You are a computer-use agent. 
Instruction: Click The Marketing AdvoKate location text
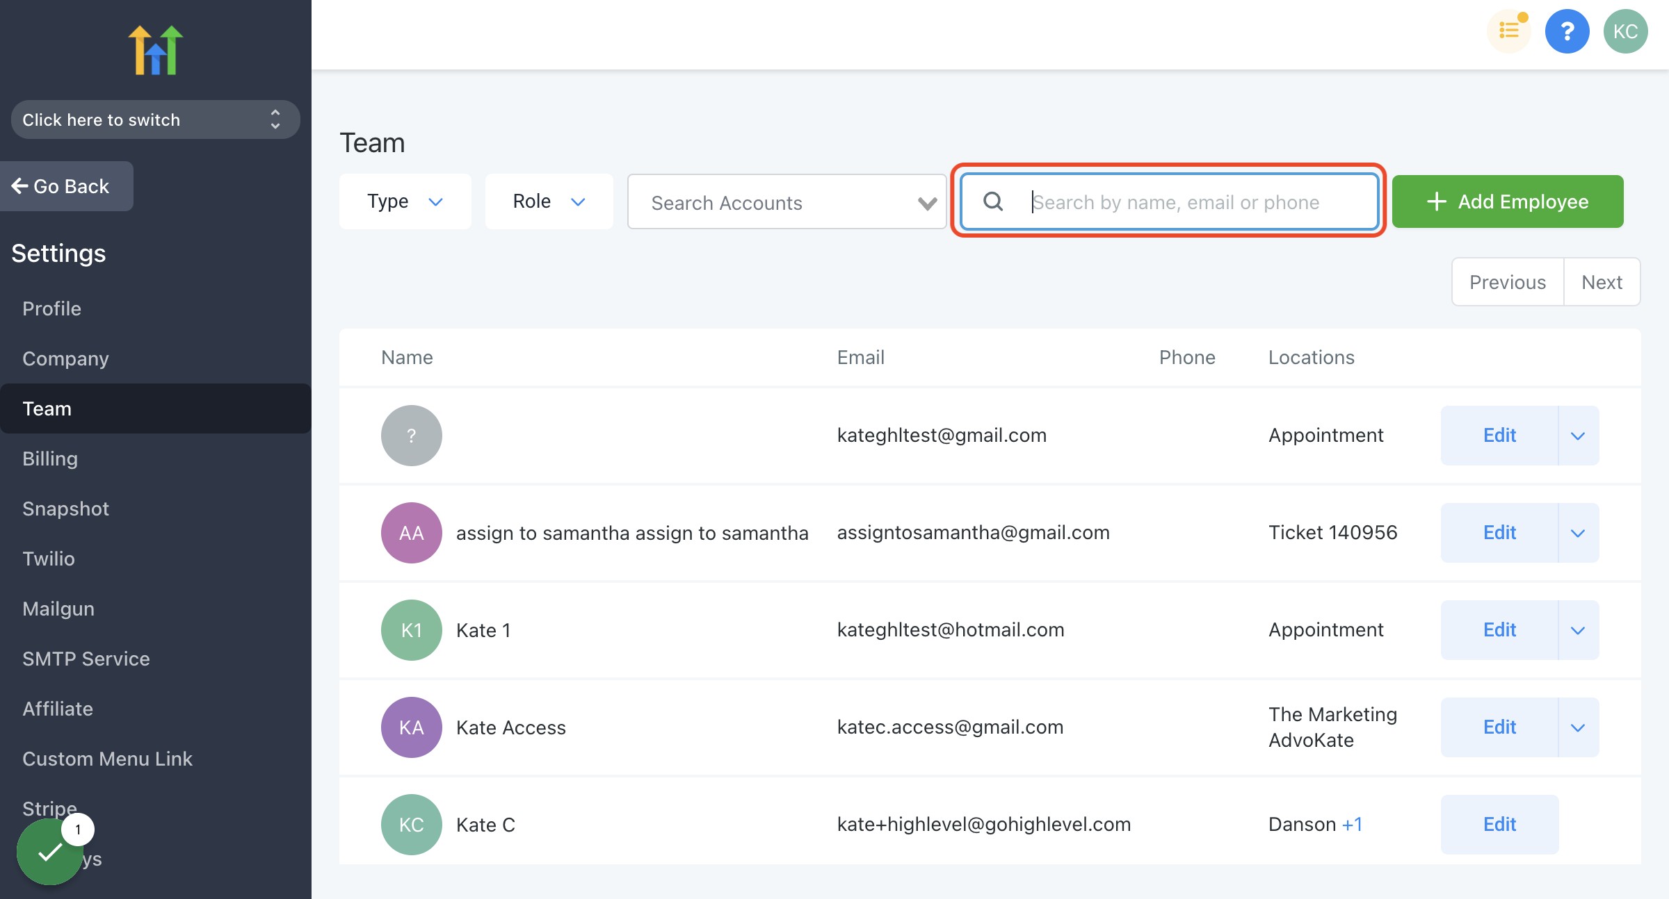1332,727
